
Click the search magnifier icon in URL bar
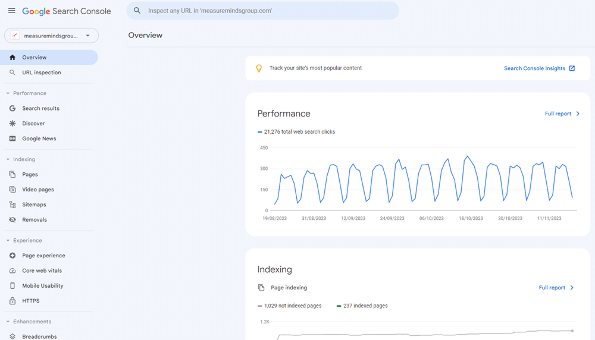tap(137, 11)
